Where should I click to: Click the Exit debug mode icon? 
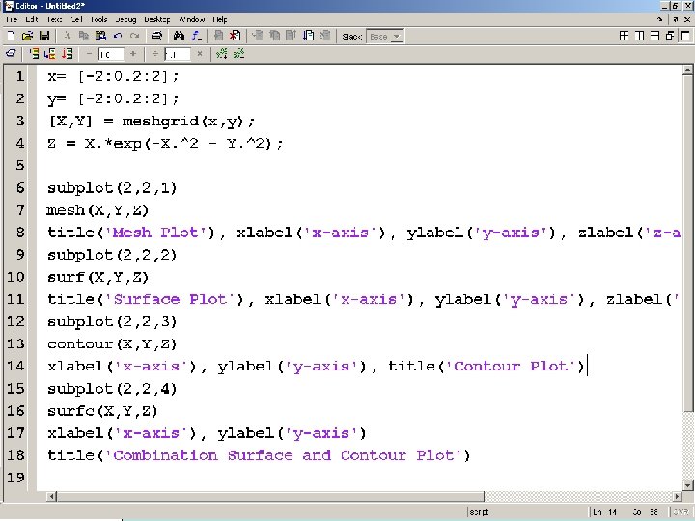tap(325, 36)
